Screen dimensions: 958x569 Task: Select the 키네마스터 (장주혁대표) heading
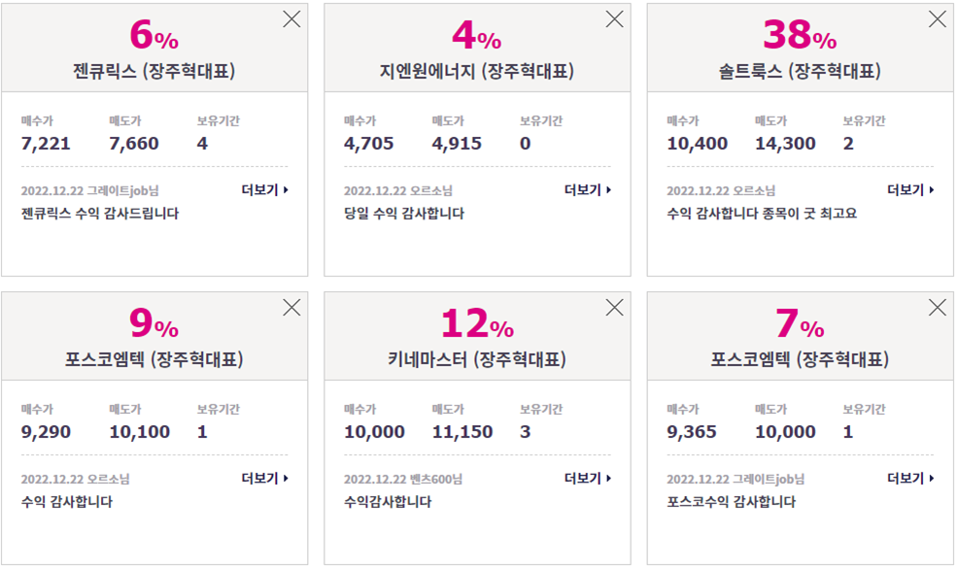point(476,359)
